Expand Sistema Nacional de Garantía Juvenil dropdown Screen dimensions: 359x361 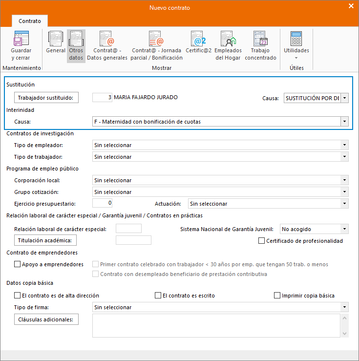[345, 229]
